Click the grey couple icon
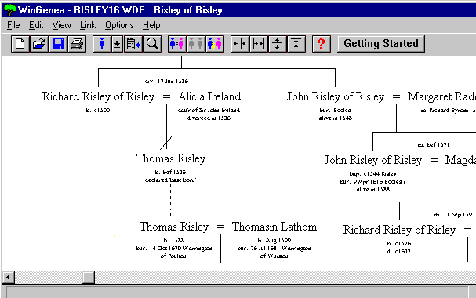Image resolution: width=476 pixels, height=298 pixels. (196, 44)
